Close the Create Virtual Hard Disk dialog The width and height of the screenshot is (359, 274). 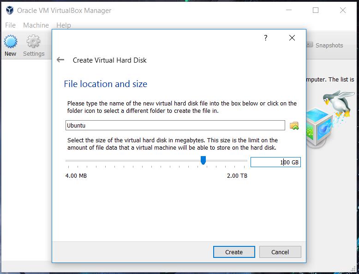tap(292, 38)
